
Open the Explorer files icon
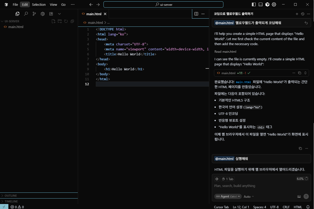point(18,14)
